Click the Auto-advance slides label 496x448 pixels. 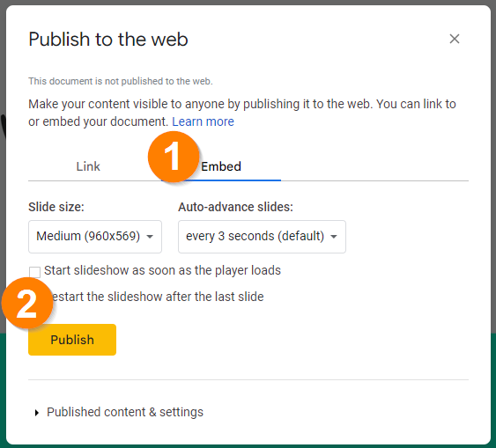coord(235,207)
